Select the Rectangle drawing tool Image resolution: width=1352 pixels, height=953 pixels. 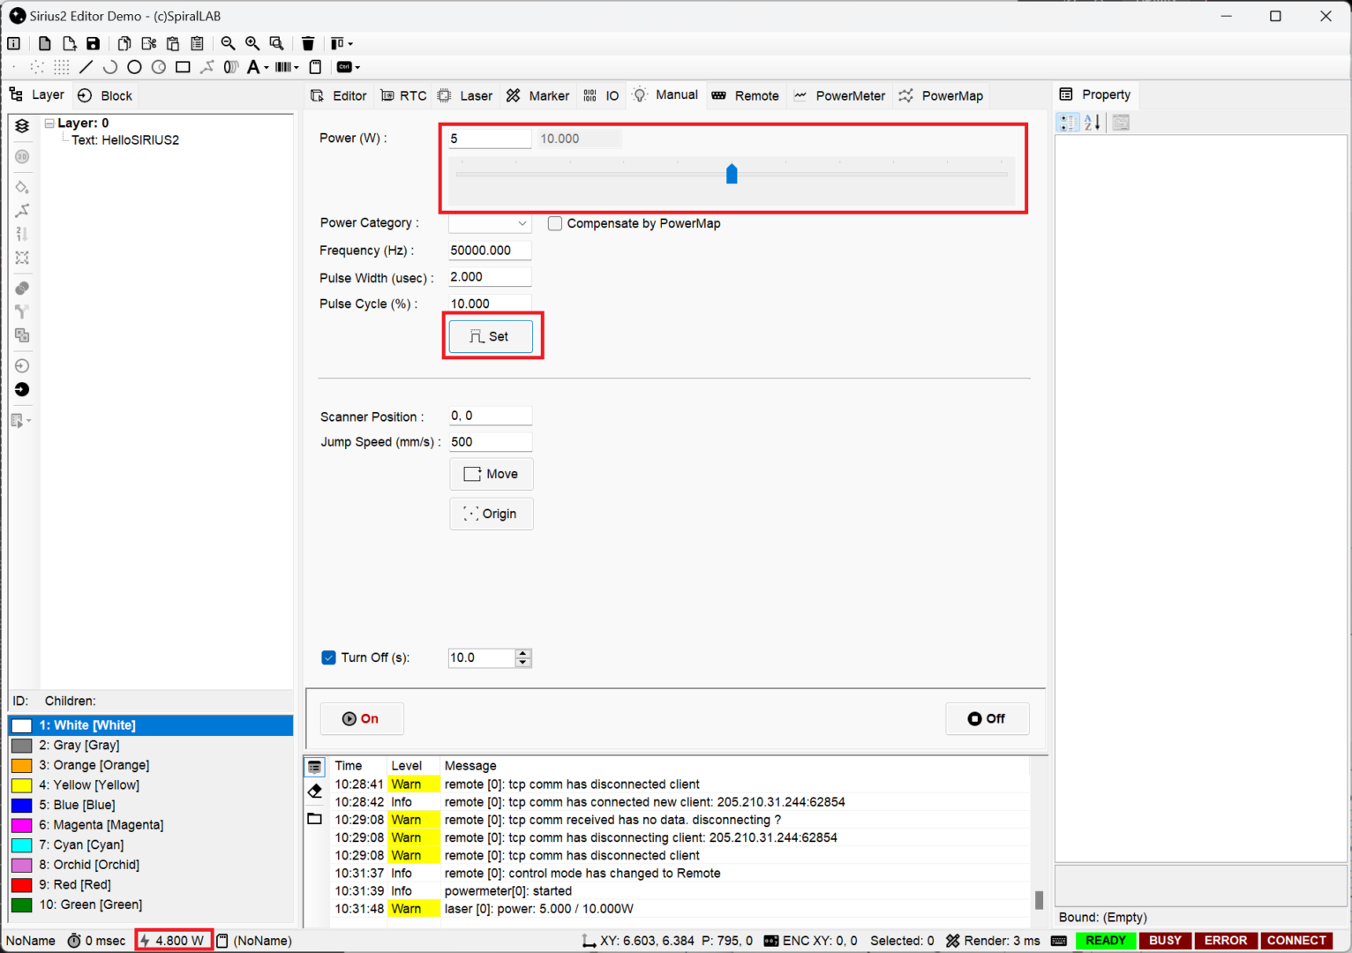183,67
